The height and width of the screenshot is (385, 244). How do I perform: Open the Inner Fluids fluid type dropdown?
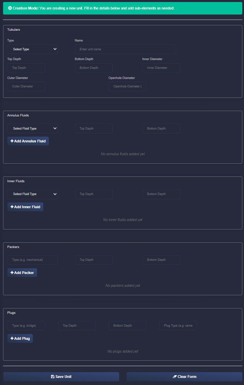(x=33, y=194)
